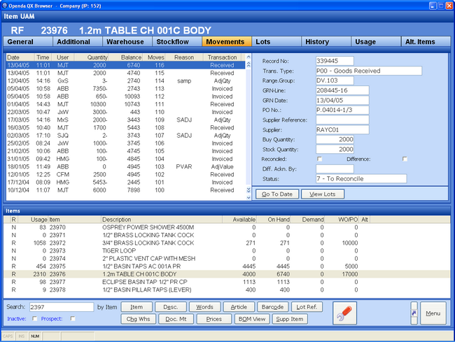Viewport: 455px width, 342px height.
Task: Open the Warehouse tab
Action: point(127,42)
